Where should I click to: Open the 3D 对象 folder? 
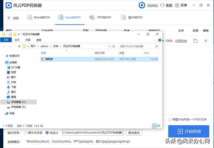click(x=13, y=67)
